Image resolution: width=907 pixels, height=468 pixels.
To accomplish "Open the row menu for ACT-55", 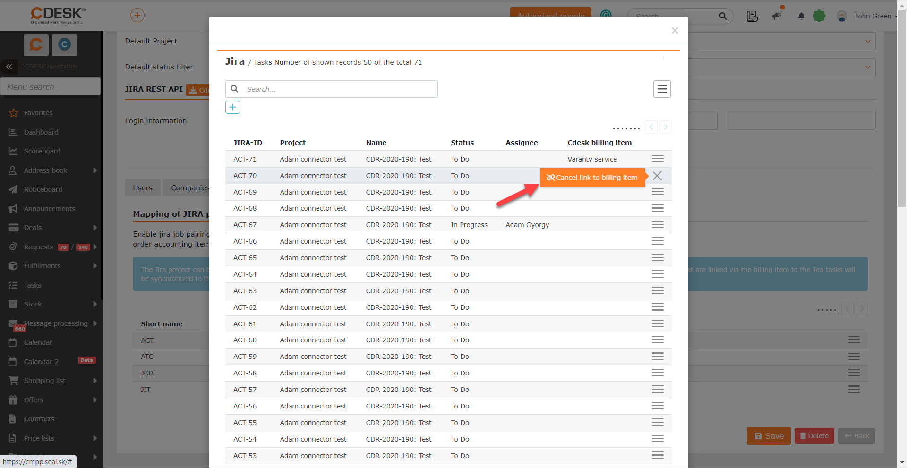I will (x=658, y=423).
